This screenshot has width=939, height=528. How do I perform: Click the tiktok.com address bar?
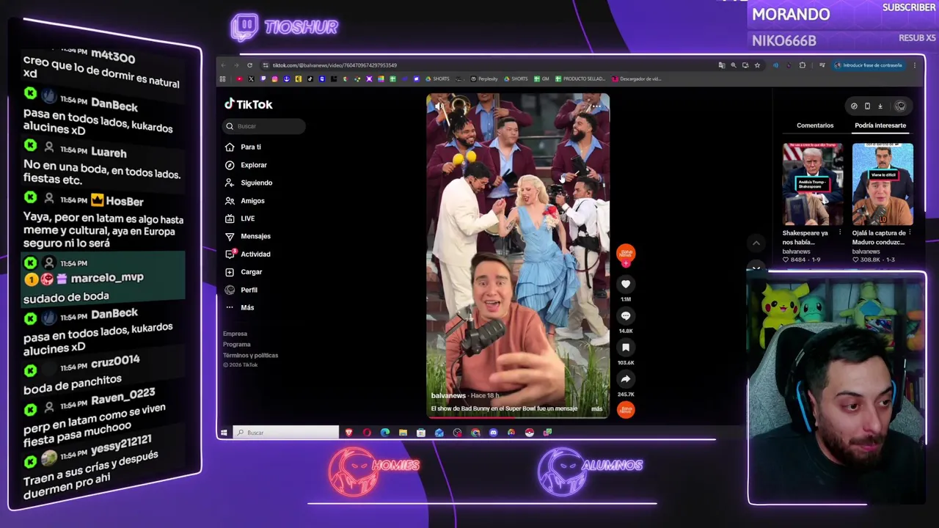point(484,65)
